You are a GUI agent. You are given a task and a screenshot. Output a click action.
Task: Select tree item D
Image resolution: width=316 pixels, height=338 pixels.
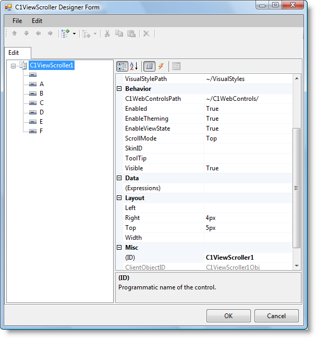click(x=42, y=112)
